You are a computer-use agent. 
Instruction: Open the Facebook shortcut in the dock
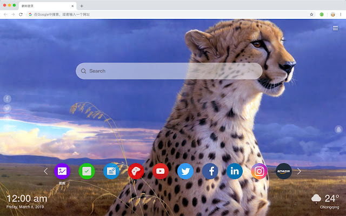pos(210,171)
